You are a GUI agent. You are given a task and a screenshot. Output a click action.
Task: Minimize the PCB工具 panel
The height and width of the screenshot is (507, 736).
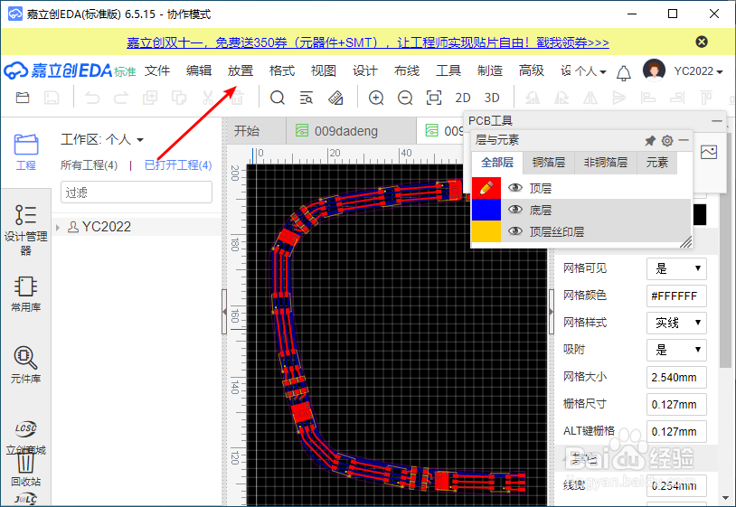(x=717, y=121)
